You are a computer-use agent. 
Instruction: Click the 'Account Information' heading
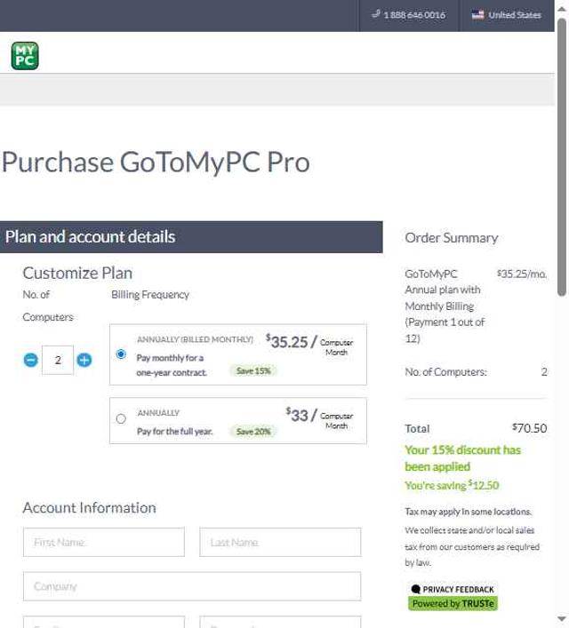pyautogui.click(x=90, y=508)
